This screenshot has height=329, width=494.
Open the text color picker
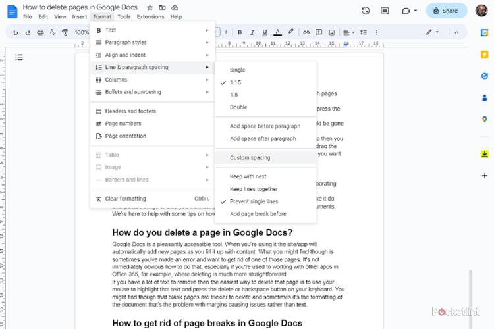(x=277, y=32)
